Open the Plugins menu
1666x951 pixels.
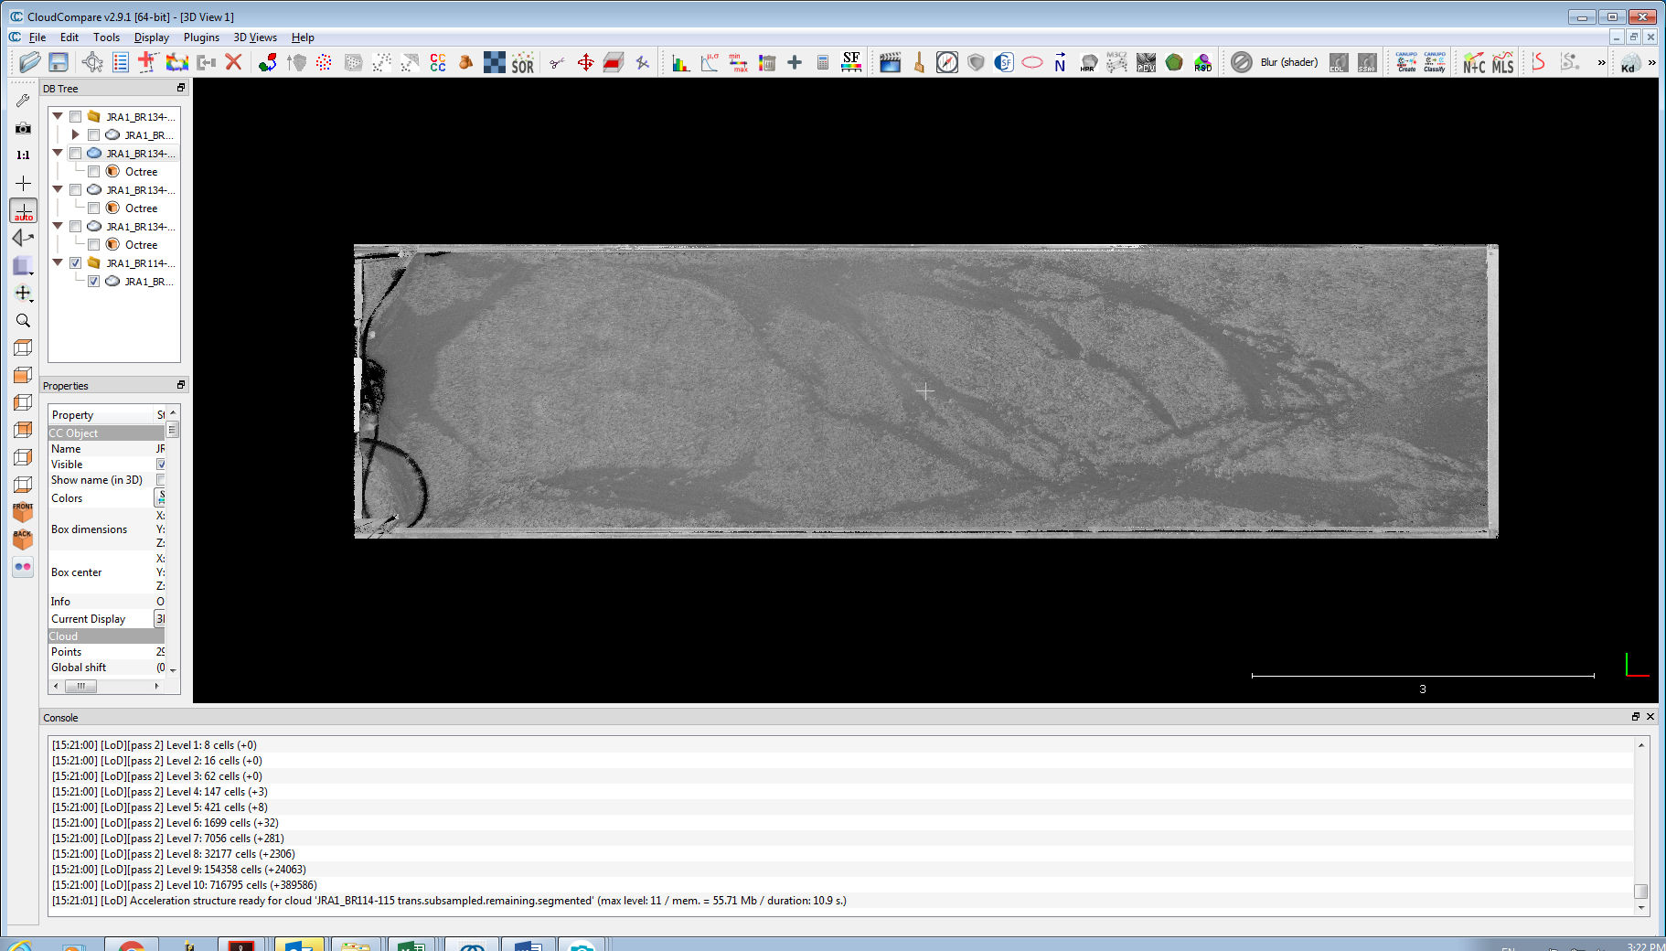[x=201, y=37]
